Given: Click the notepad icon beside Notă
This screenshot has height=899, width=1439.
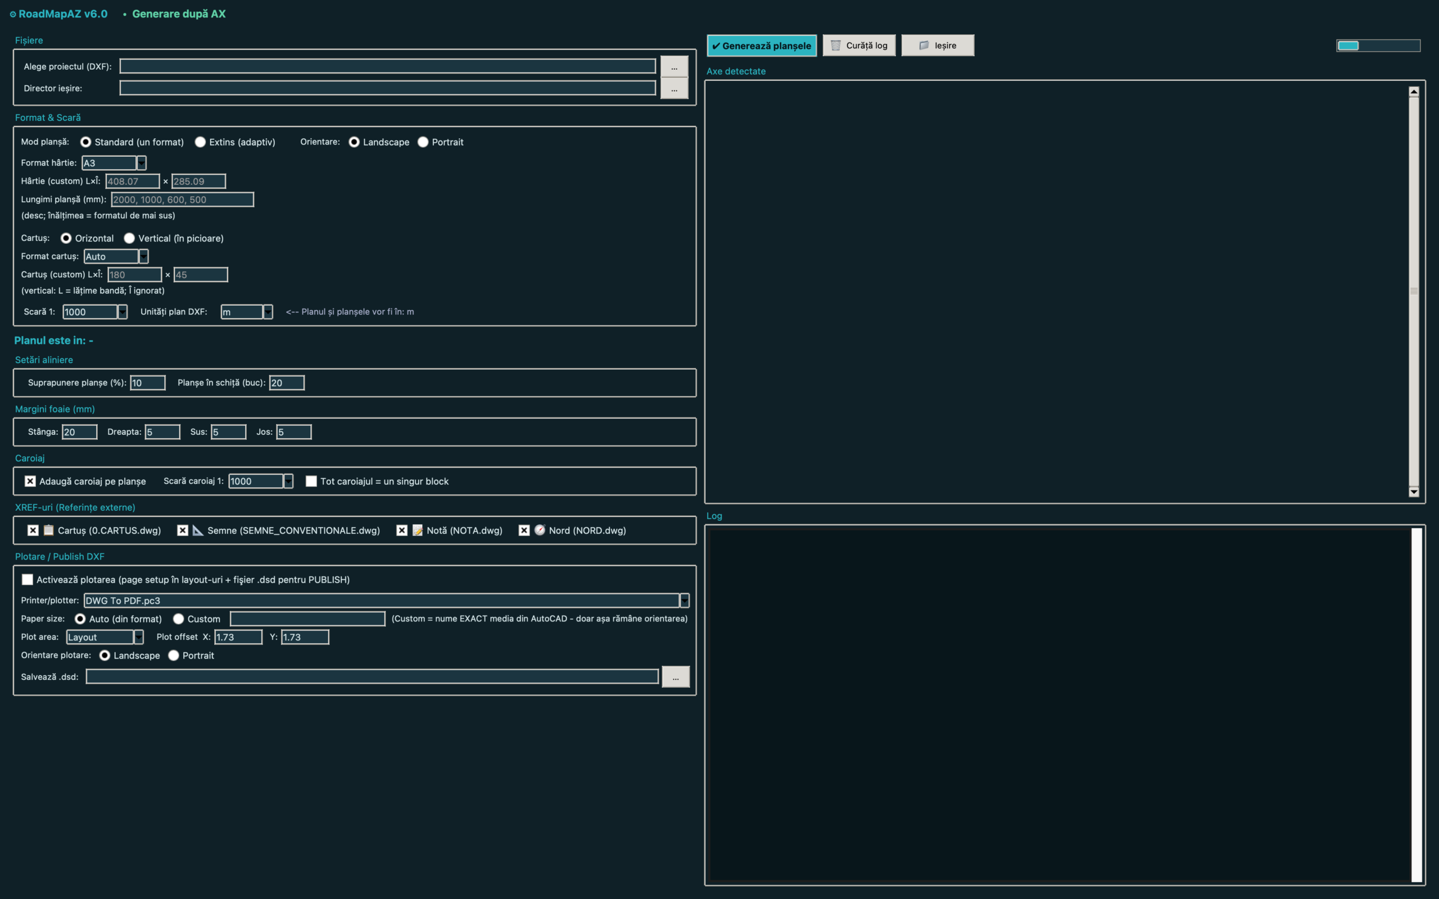Looking at the screenshot, I should point(418,530).
